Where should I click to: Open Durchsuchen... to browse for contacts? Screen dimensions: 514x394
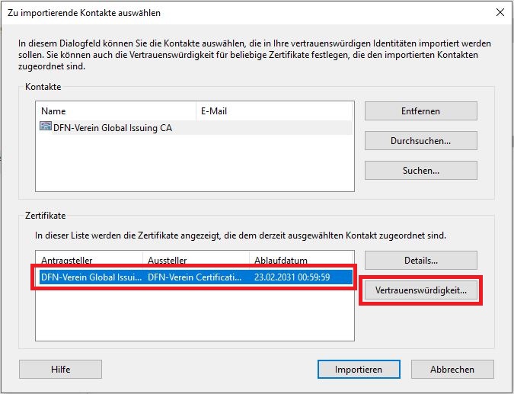pos(420,141)
